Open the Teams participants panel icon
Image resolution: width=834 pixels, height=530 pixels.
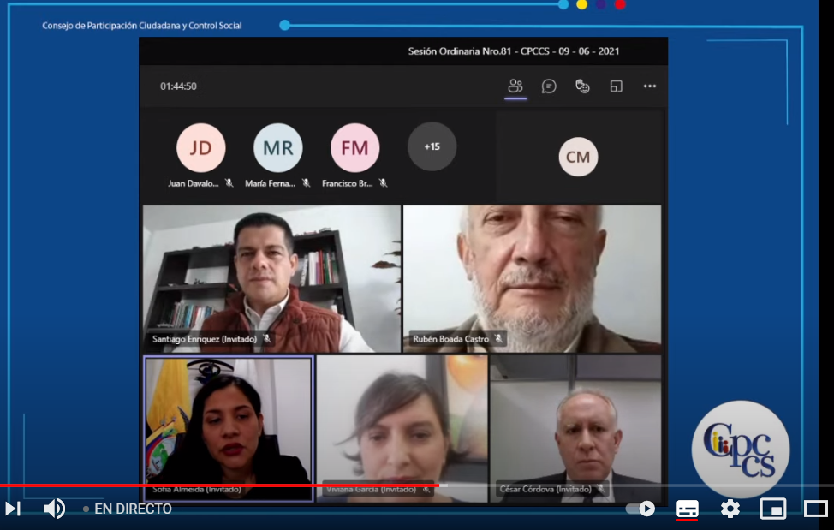pos(515,86)
